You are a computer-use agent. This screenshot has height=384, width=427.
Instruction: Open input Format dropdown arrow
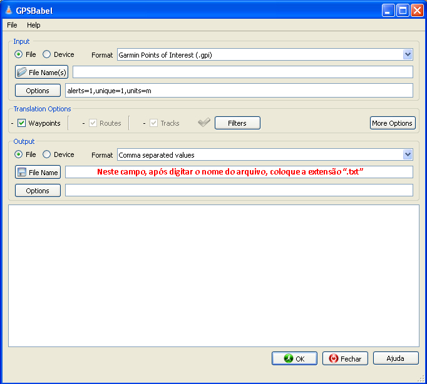pos(408,54)
